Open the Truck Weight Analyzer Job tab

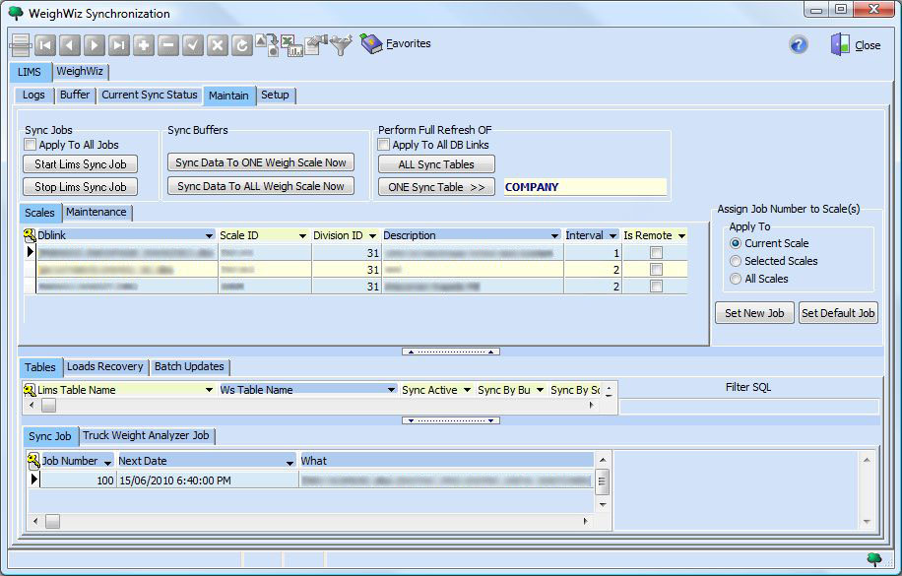146,435
